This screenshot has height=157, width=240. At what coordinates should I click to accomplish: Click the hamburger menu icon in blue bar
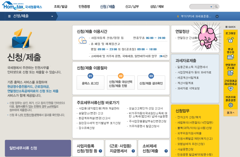[x=9, y=16]
